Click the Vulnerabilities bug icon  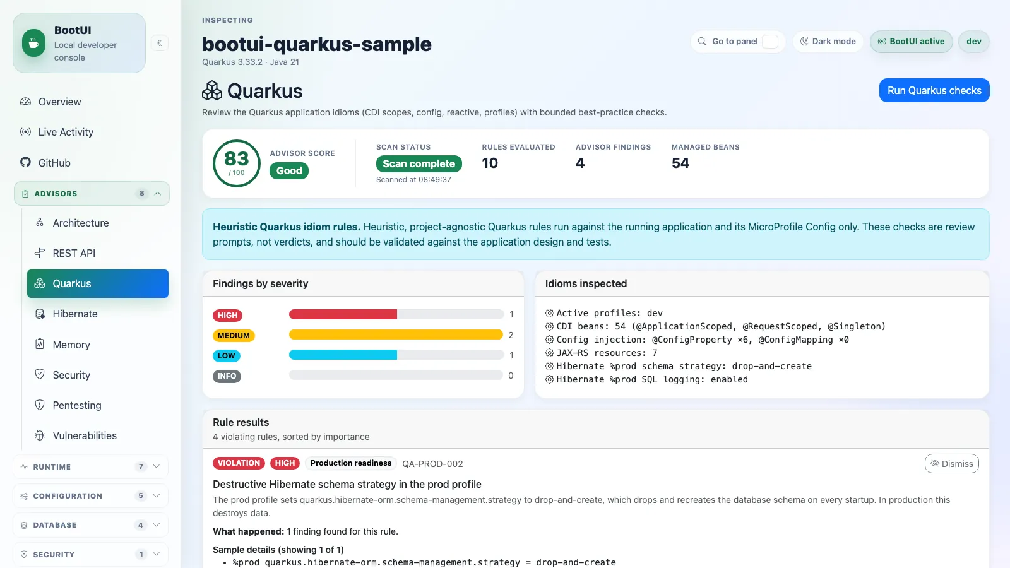[40, 435]
